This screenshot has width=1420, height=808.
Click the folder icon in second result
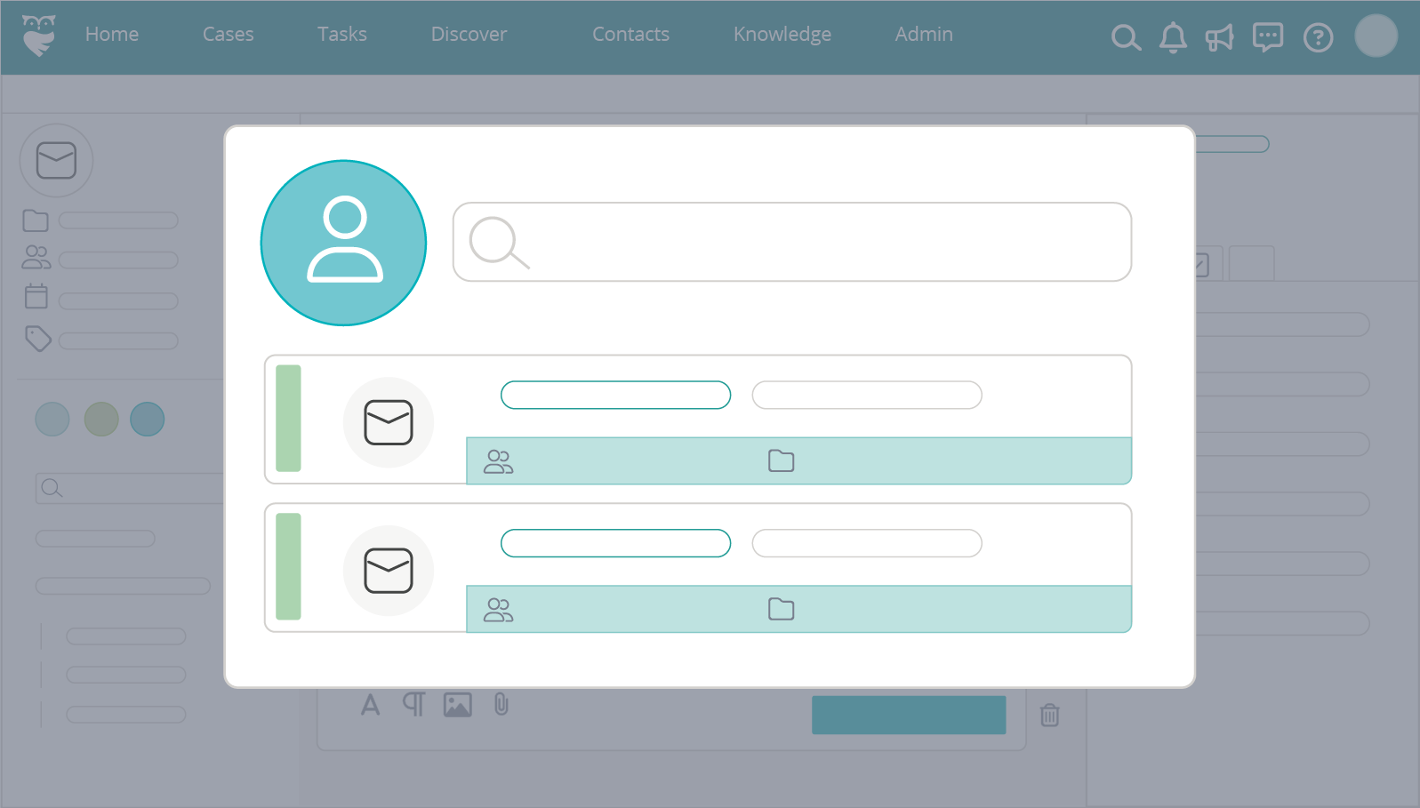click(781, 609)
